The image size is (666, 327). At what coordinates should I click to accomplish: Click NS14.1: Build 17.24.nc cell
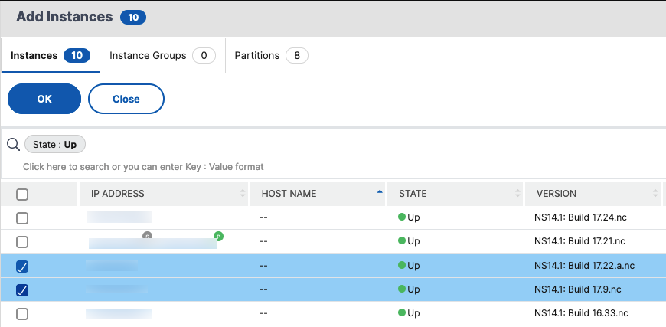click(580, 217)
